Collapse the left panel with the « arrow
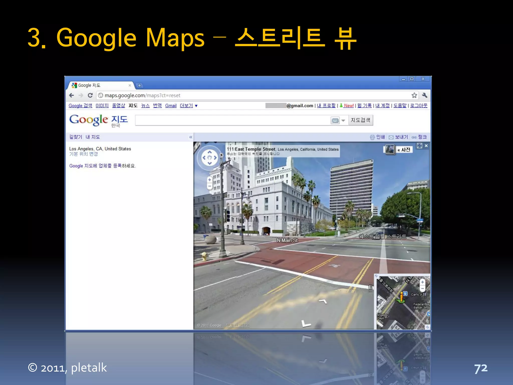Viewport: 513px width, 385px height. (x=191, y=137)
